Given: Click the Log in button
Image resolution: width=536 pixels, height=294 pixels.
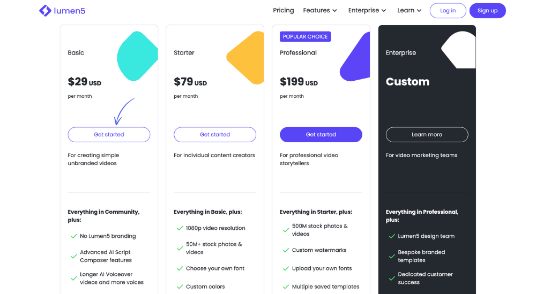Looking at the screenshot, I should 448,11.
